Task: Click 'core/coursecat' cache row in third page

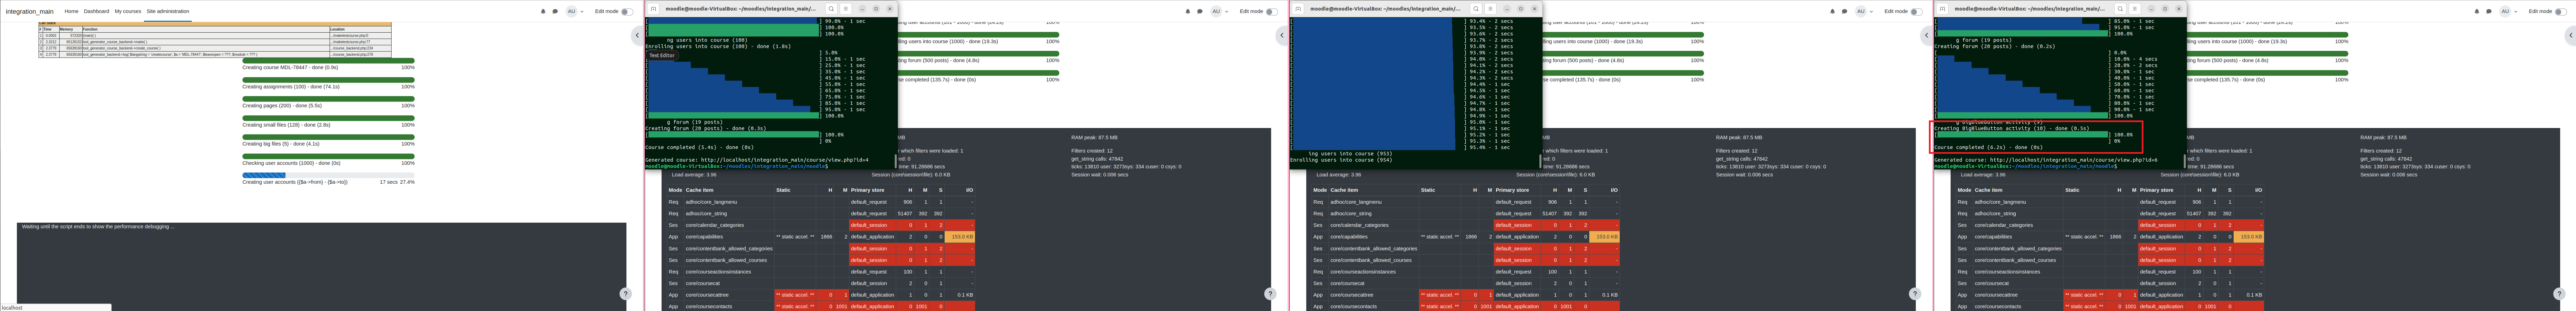Action: (x=1466, y=283)
